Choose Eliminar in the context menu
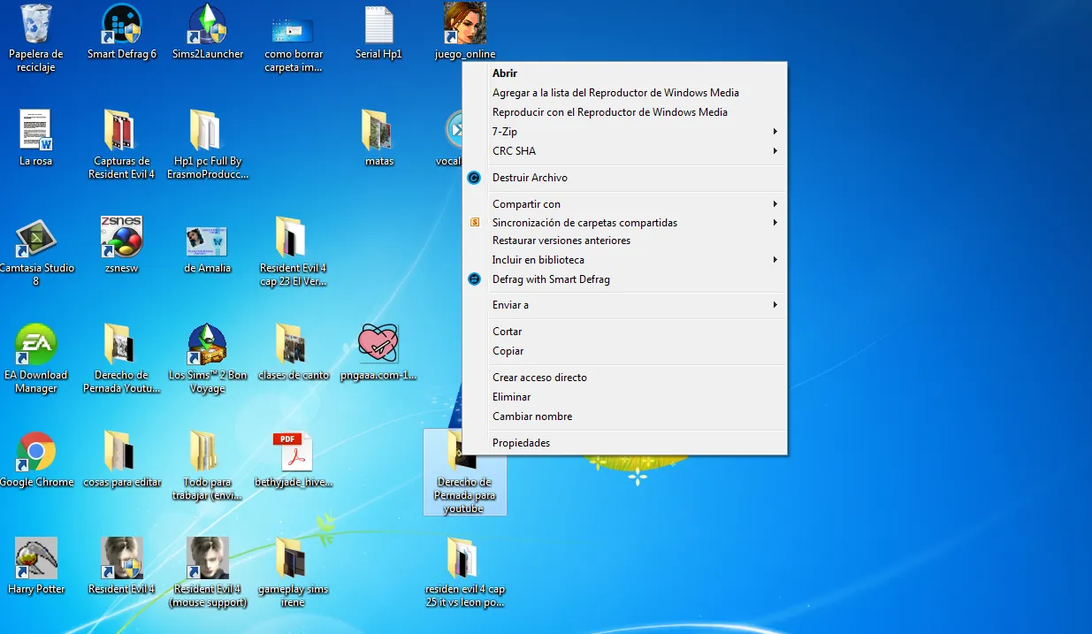 click(x=625, y=397)
